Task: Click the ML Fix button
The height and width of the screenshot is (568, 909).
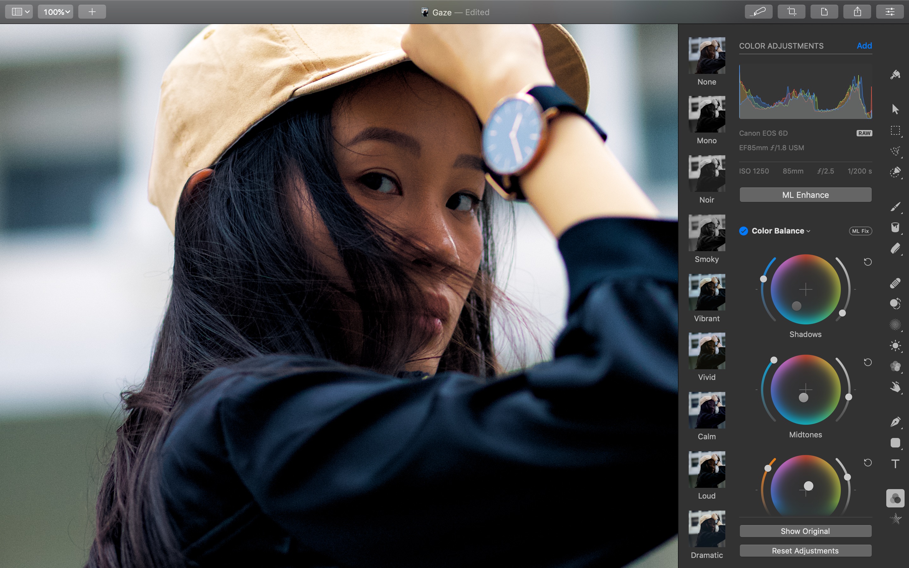Action: coord(860,231)
